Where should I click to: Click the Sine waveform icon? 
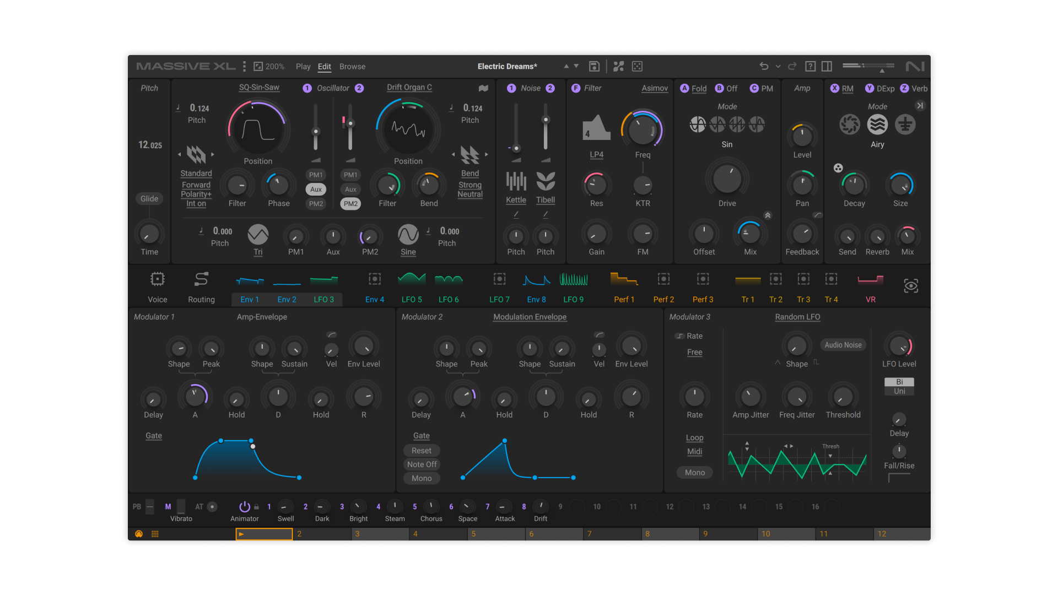[x=408, y=235]
